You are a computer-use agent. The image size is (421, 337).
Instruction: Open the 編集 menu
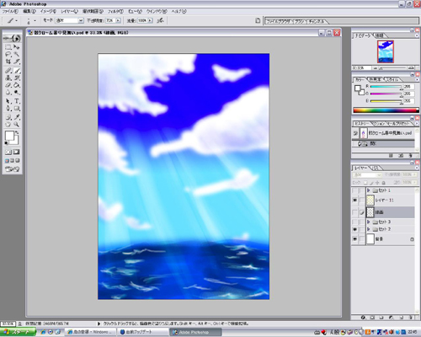click(29, 12)
